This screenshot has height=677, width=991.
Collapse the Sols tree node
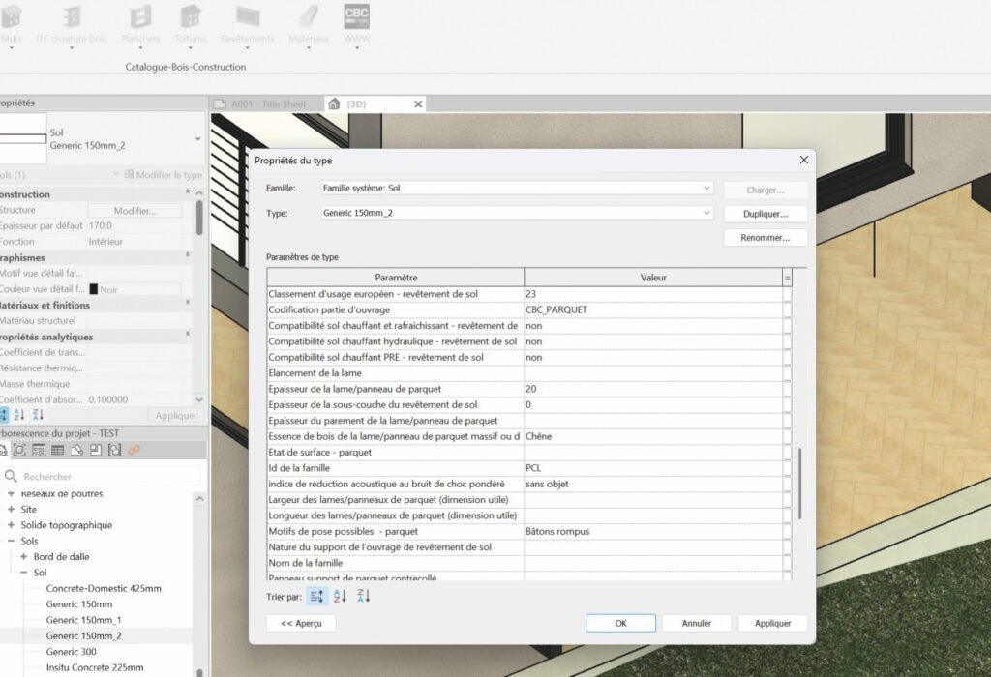(x=11, y=541)
